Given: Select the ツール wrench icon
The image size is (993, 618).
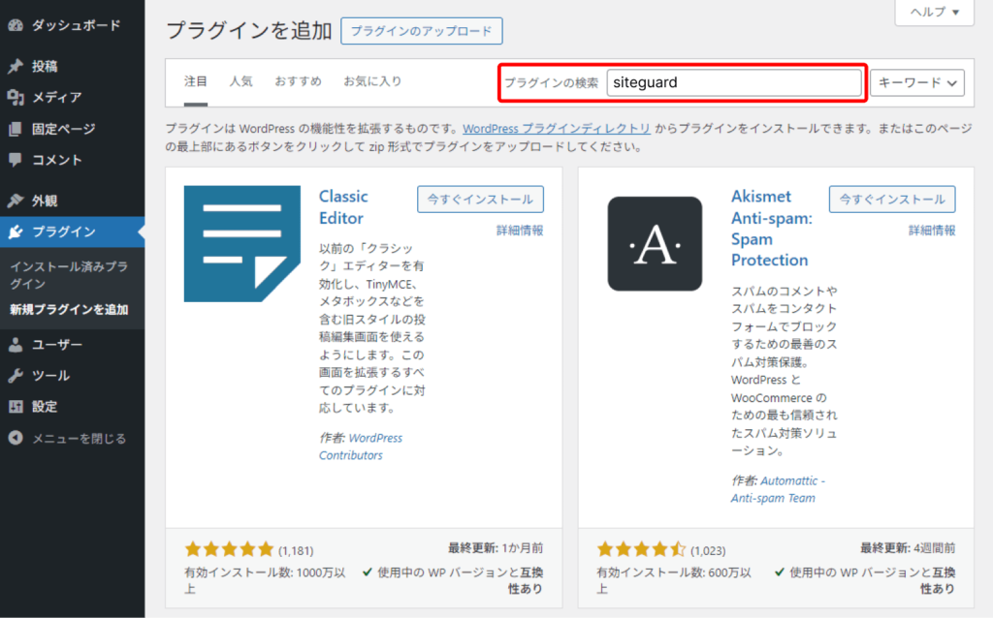Looking at the screenshot, I should [x=14, y=376].
